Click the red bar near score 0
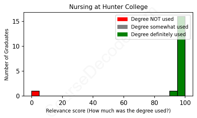This screenshot has width=197, height=118. (x=35, y=93)
